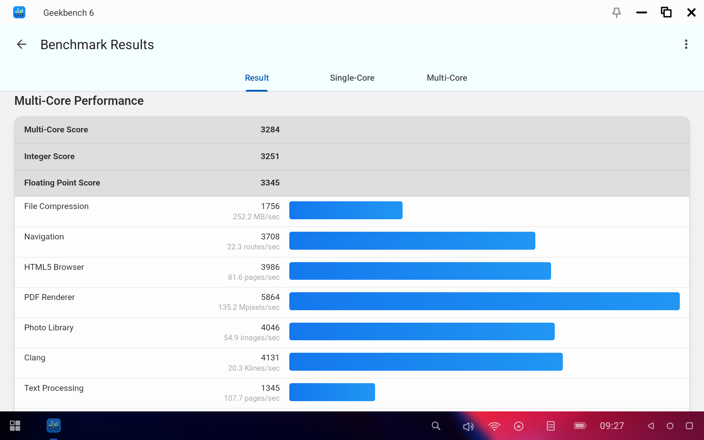704x440 pixels.
Task: Open the notes panel icon in taskbar
Action: [550, 426]
